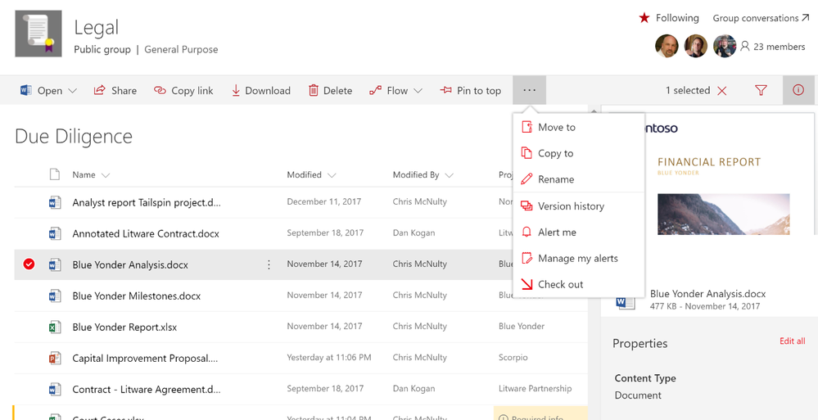Open the Modified column sort dropdown

point(332,175)
